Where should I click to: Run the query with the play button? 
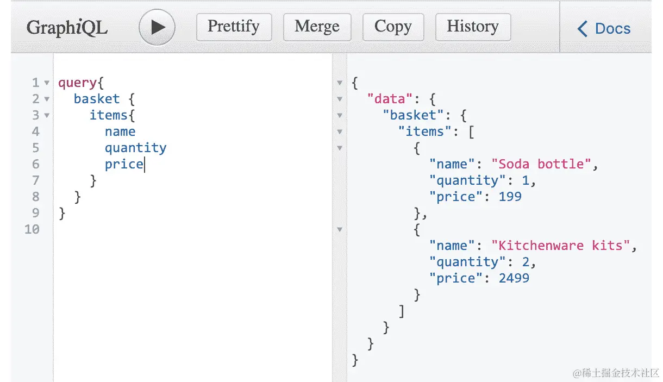[x=157, y=27]
